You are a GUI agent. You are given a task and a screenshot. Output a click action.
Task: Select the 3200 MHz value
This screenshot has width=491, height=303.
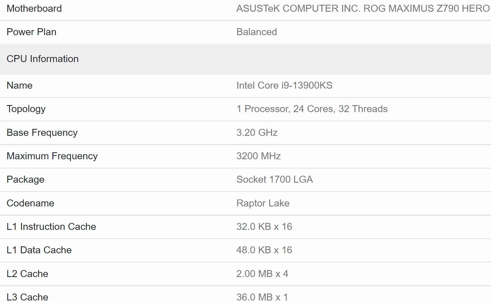pos(258,156)
